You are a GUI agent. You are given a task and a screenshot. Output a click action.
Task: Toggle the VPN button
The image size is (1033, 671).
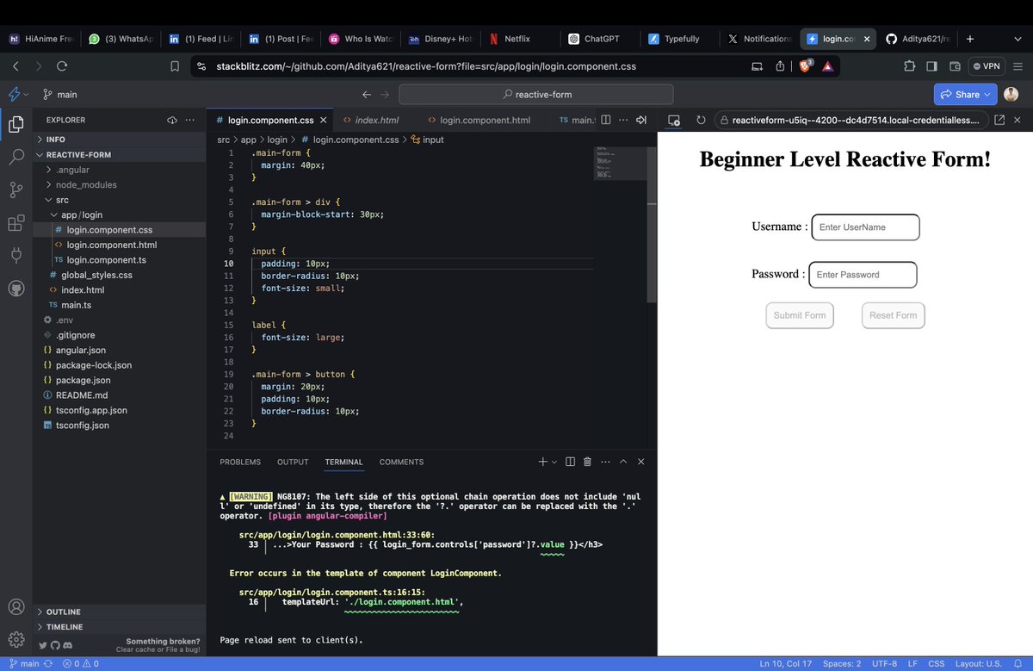coord(987,65)
